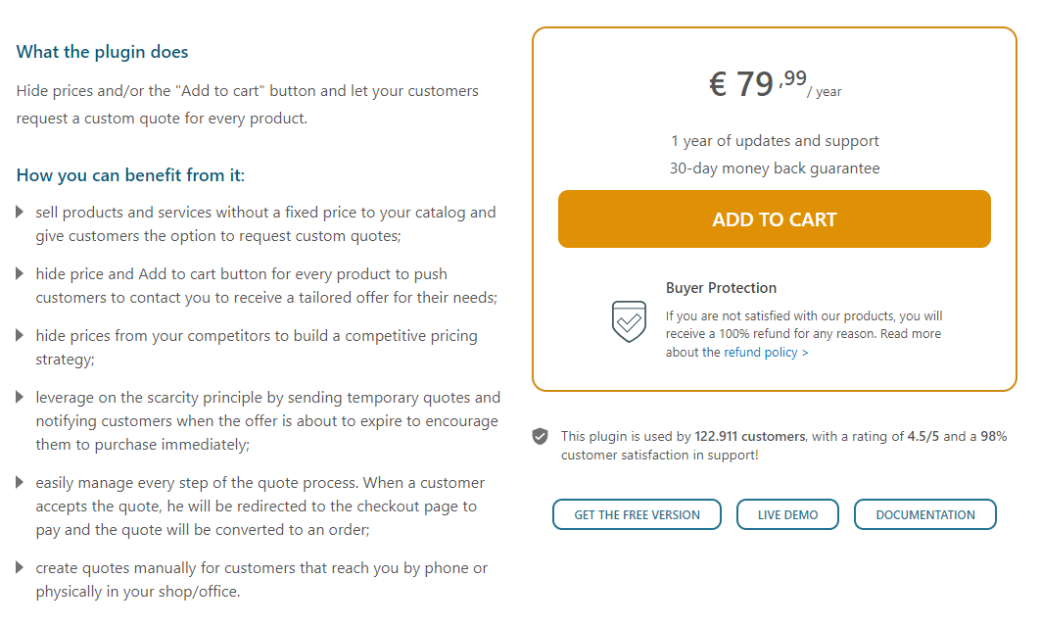This screenshot has width=1040, height=627.
Task: Click the Buyer Protection shield icon
Action: (x=630, y=321)
